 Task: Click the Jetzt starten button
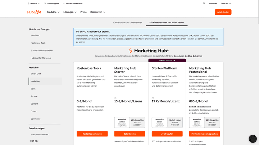pyautogui.click(x=223, y=12)
